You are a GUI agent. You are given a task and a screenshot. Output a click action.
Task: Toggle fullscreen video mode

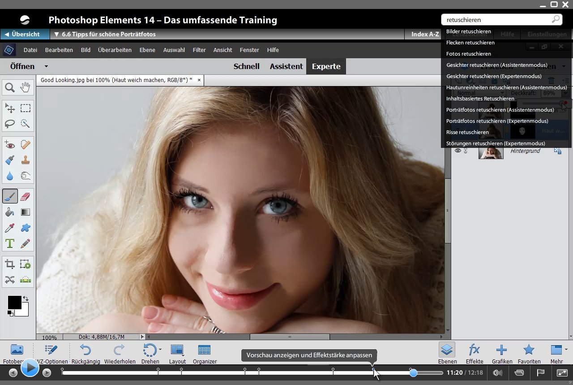coord(562,372)
